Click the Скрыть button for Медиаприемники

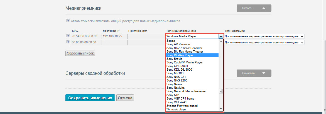pos(254,8)
